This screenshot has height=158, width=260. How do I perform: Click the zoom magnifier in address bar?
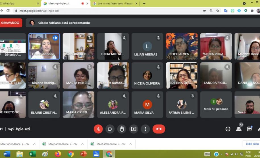coord(211,11)
